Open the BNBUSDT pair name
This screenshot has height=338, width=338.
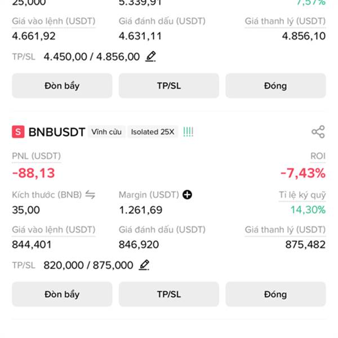click(57, 132)
